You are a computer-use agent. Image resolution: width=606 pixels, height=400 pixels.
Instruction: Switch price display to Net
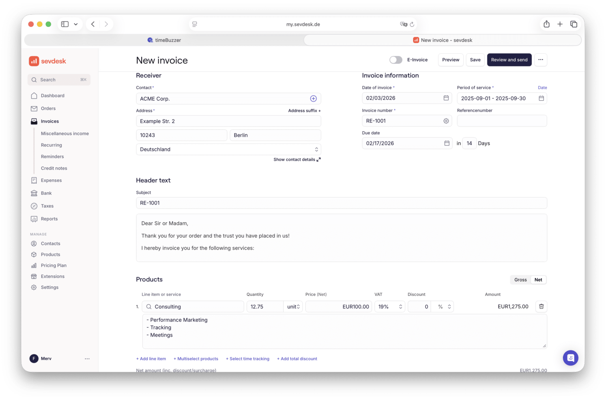pyautogui.click(x=538, y=280)
